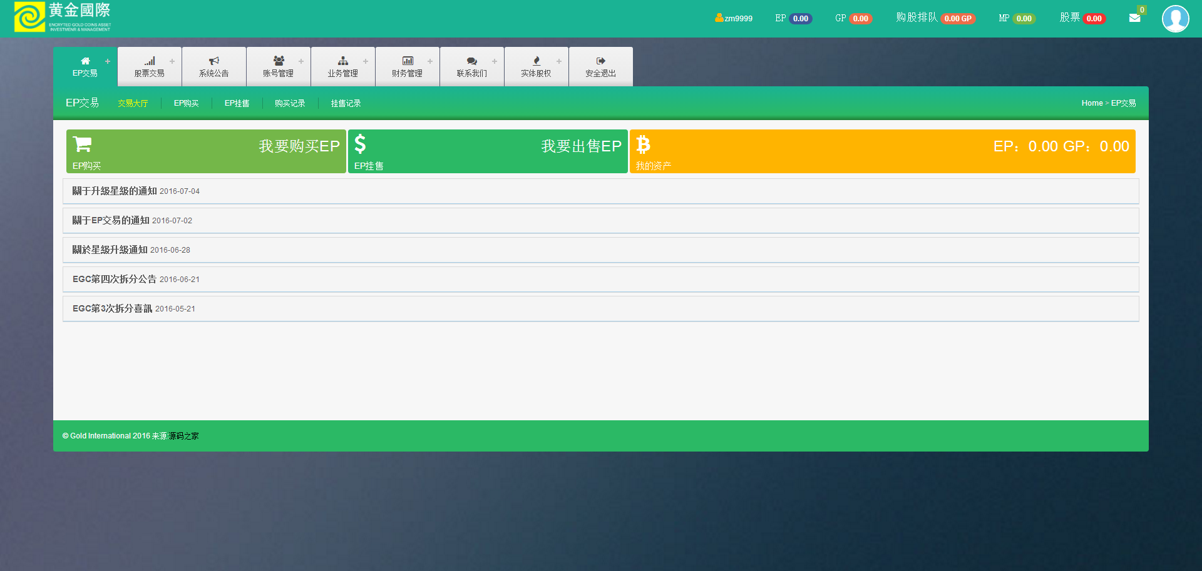Click the 股票 0.00 badge in header
The width and height of the screenshot is (1202, 571).
pos(1094,19)
